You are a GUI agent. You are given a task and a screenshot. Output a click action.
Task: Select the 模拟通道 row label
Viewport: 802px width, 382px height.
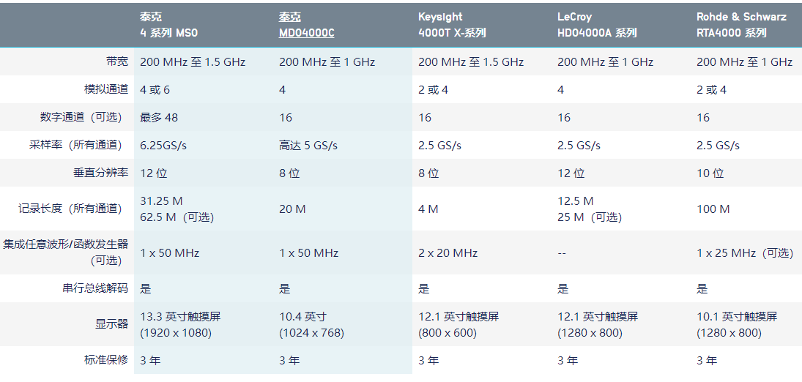coord(106,89)
